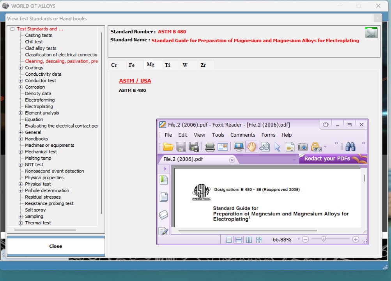The image size is (391, 281).
Task: Open the Forms menu
Action: click(268, 135)
